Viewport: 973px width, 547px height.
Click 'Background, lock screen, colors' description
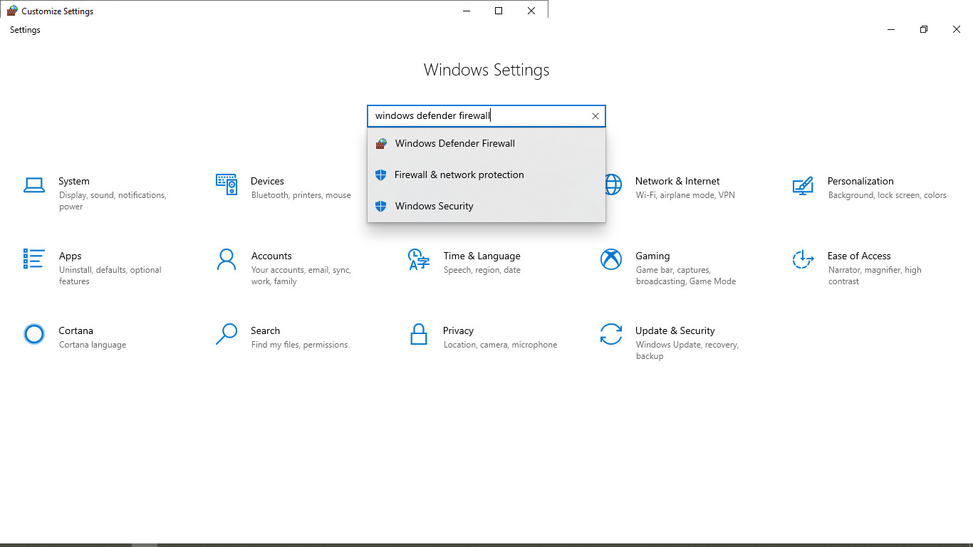[x=888, y=195]
